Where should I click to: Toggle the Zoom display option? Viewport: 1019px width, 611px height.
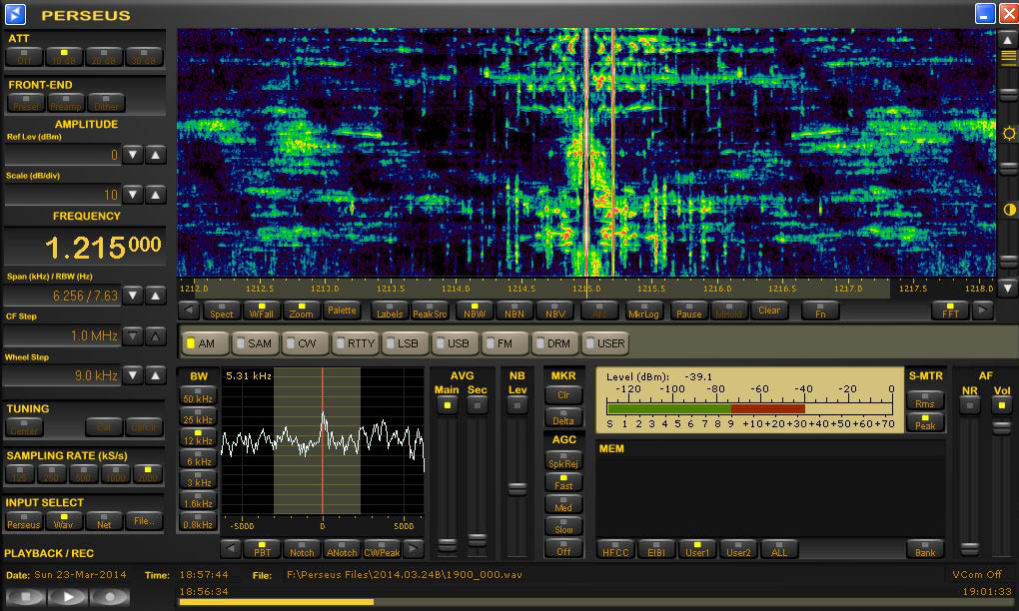click(x=302, y=310)
